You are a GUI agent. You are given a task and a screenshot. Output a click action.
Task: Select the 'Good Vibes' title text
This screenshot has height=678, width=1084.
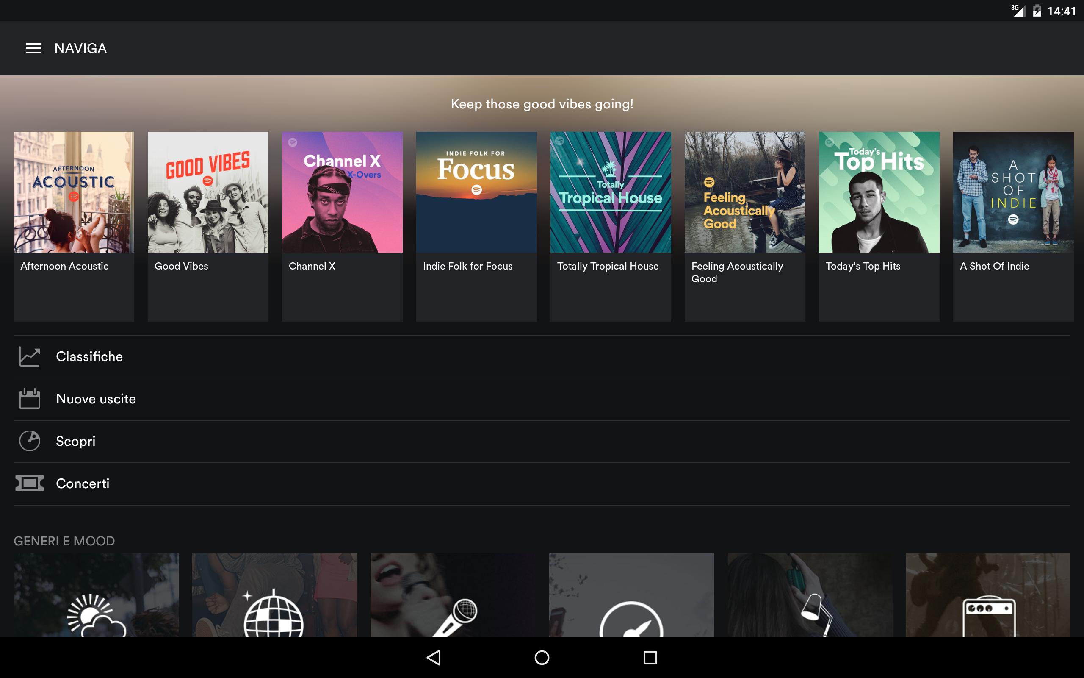[181, 266]
